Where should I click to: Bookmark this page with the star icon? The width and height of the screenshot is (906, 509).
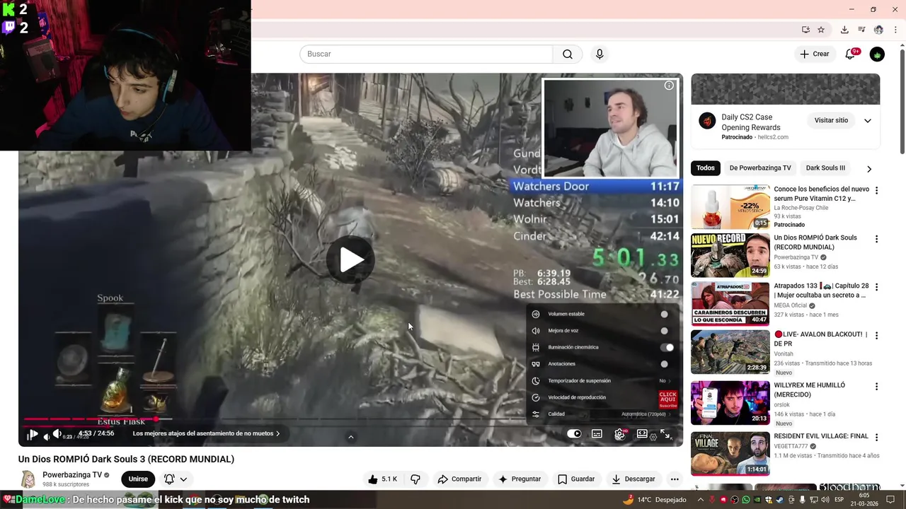(x=821, y=30)
